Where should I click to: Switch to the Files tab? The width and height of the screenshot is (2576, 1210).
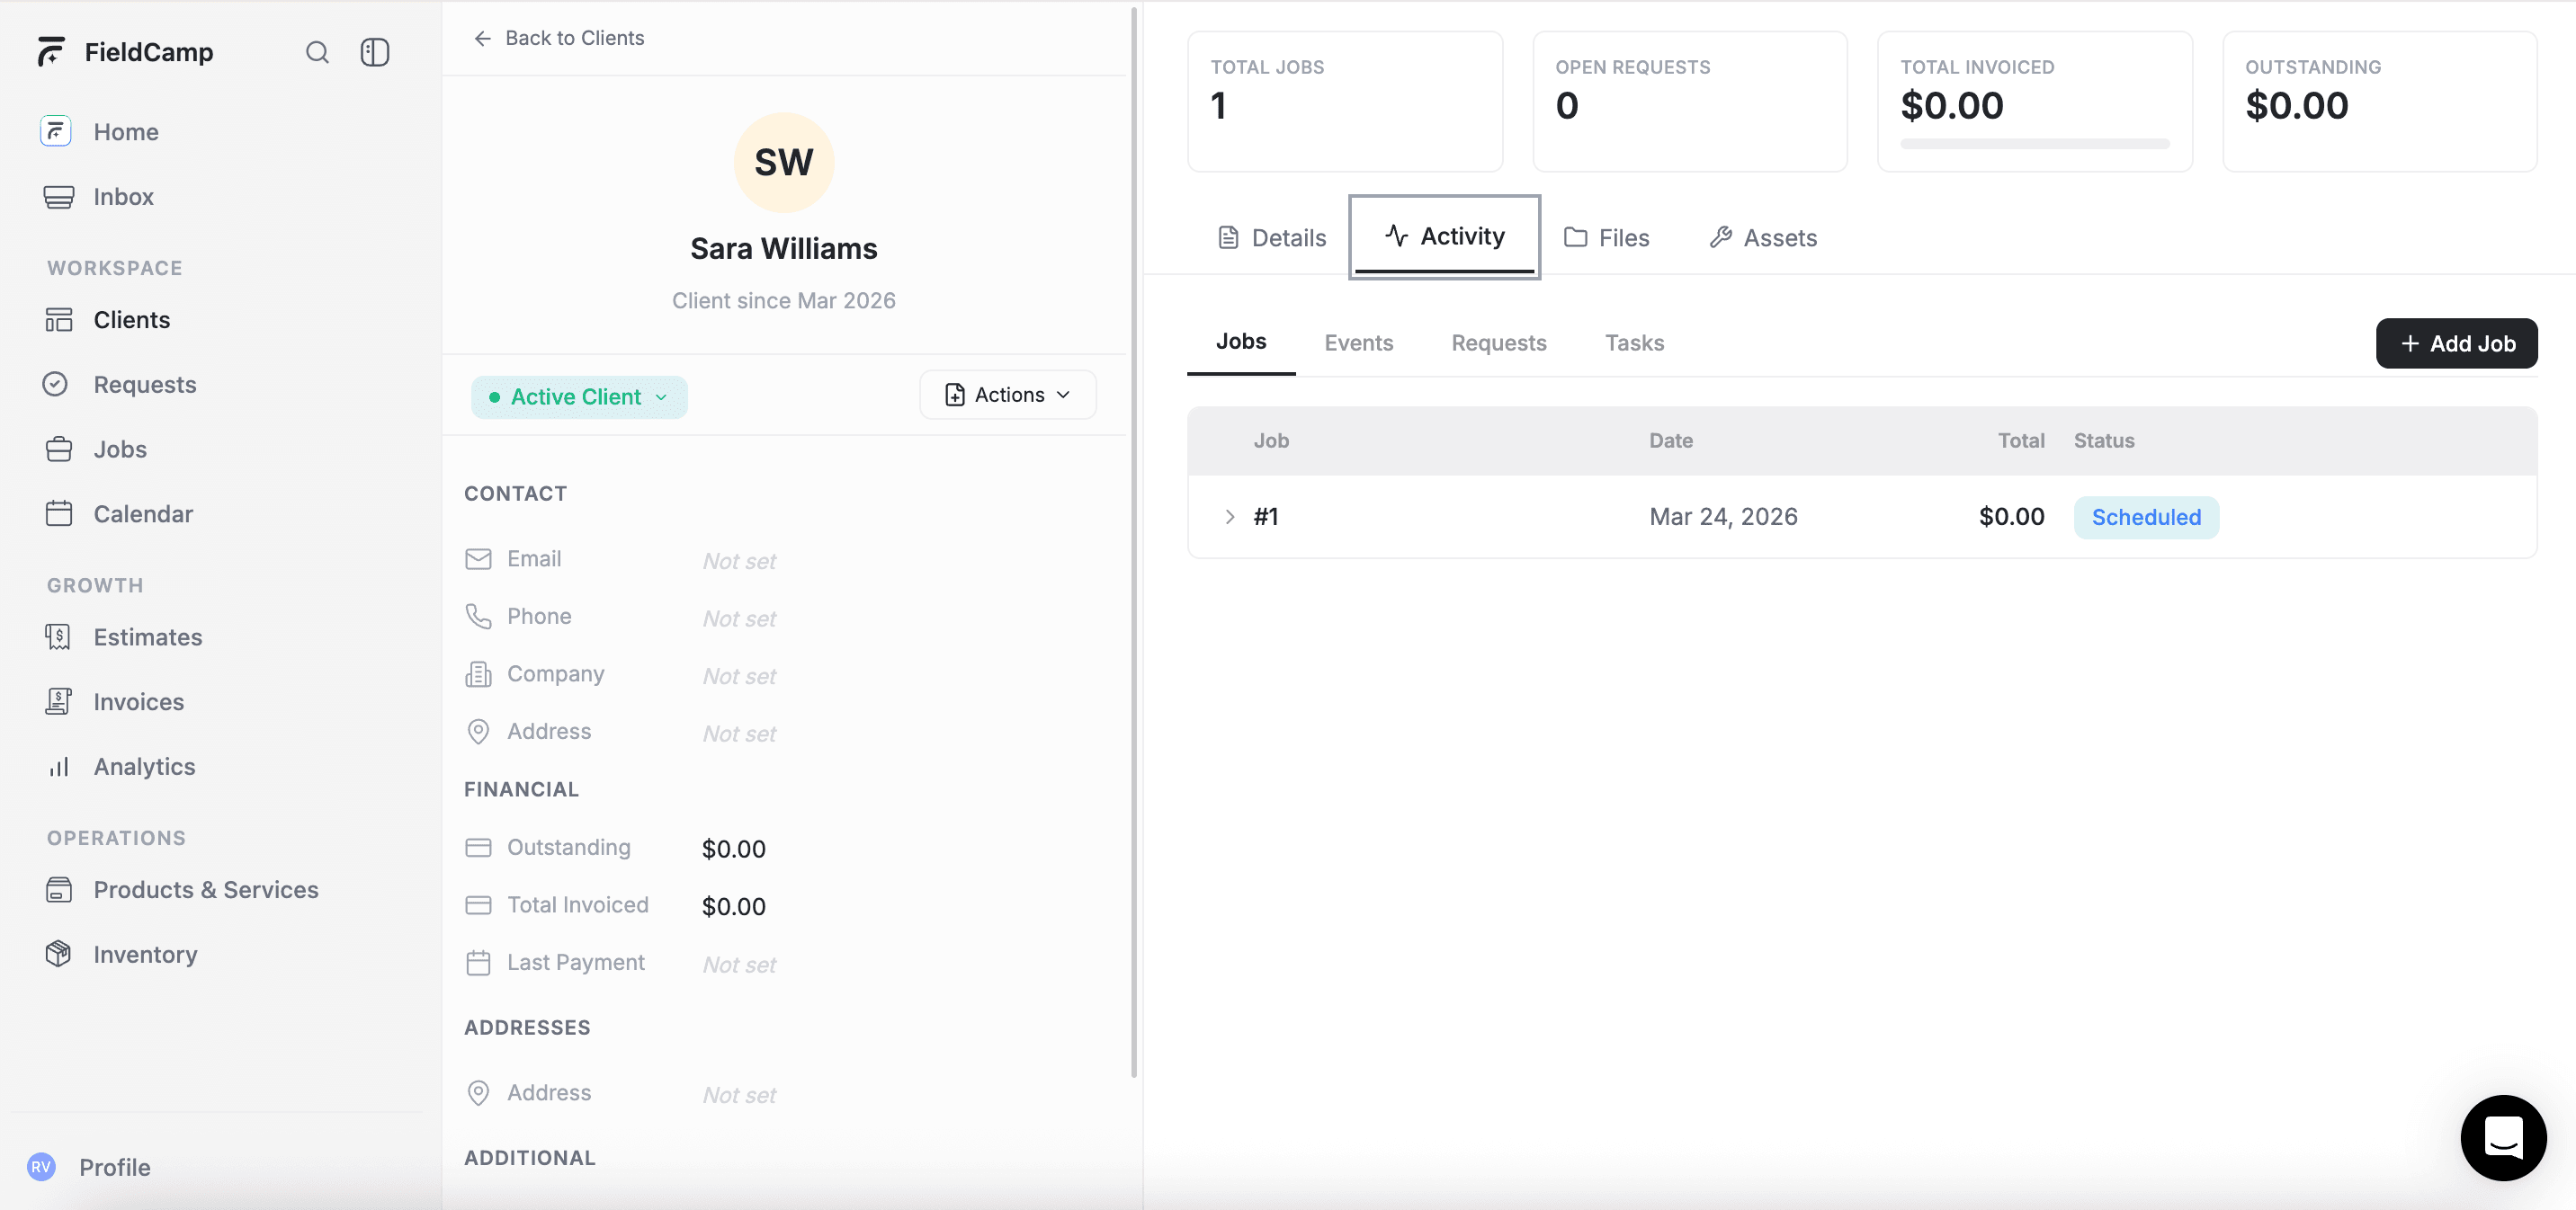pyautogui.click(x=1606, y=238)
